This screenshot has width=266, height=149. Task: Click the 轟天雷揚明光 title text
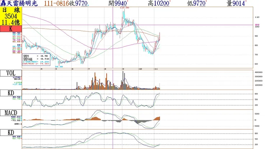coord(19,3)
